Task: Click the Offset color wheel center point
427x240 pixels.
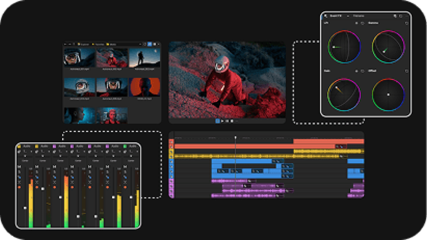Action: pos(389,95)
